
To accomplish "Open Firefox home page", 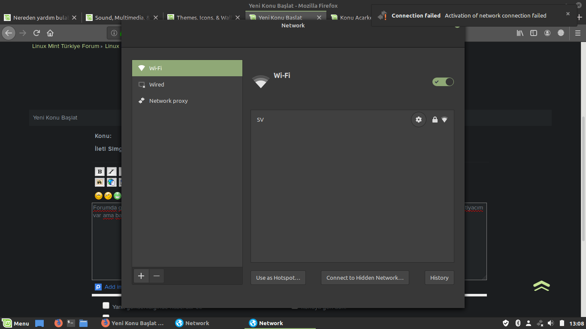I will coord(50,33).
